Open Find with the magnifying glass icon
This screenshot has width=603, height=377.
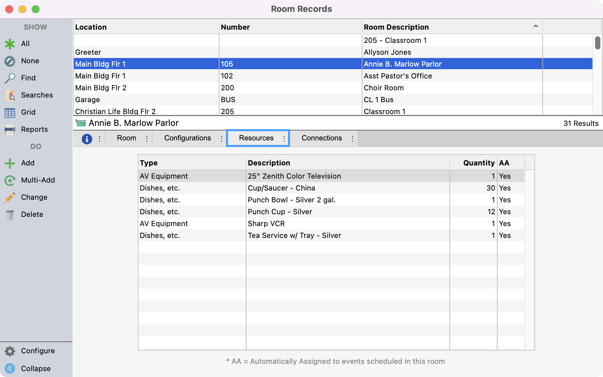point(10,78)
